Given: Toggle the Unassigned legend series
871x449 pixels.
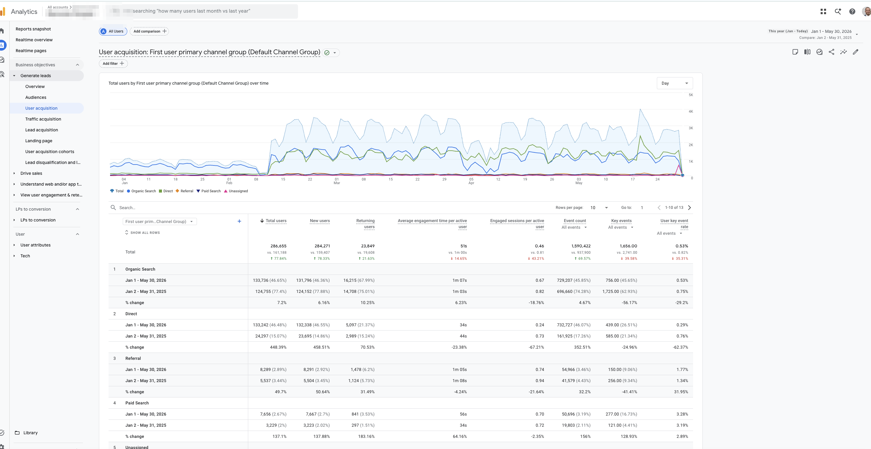Looking at the screenshot, I should (236, 191).
